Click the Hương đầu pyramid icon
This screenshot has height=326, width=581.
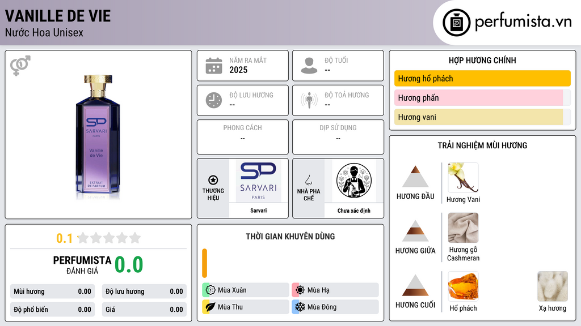(415, 177)
